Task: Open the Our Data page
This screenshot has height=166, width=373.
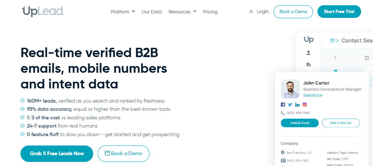Action: pyautogui.click(x=152, y=12)
